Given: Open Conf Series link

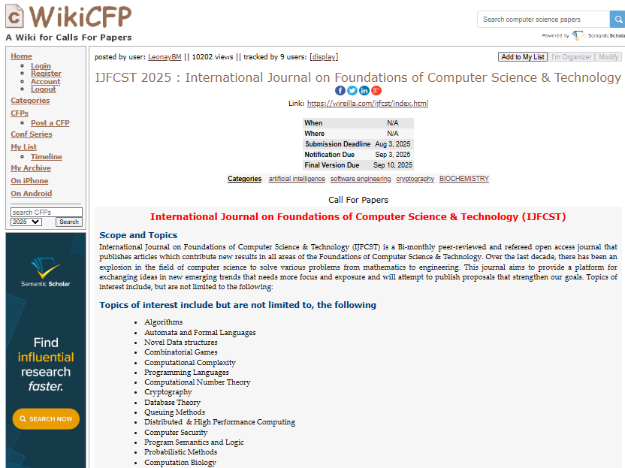Looking at the screenshot, I should [x=31, y=134].
